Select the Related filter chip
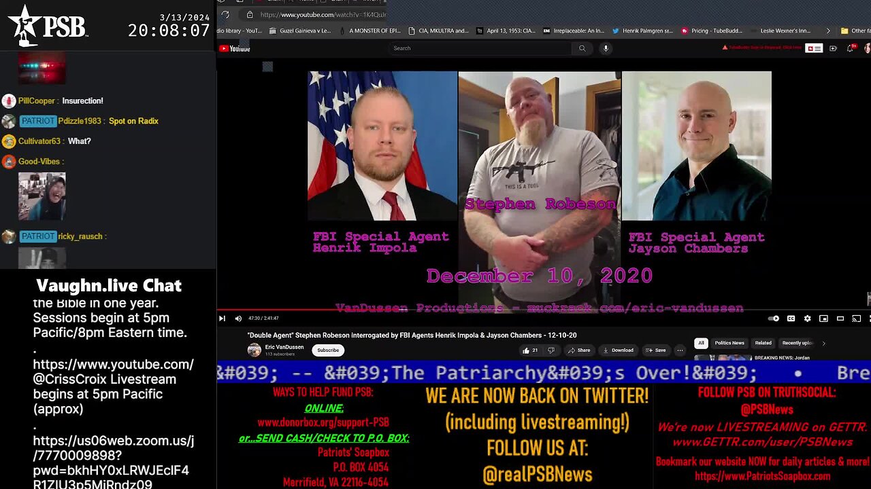 click(x=763, y=343)
